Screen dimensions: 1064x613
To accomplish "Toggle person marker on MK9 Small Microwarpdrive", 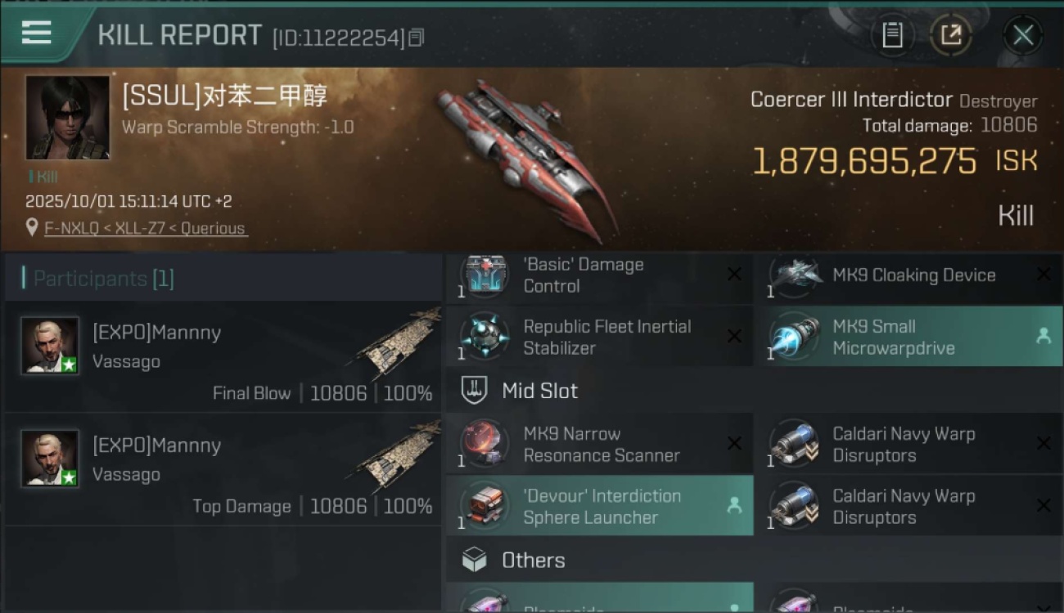I will click(1044, 336).
